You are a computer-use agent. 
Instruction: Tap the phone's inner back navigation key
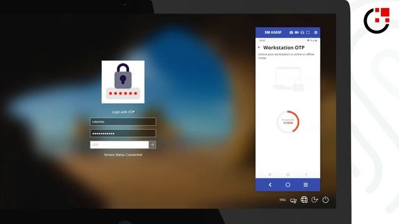pos(306,174)
